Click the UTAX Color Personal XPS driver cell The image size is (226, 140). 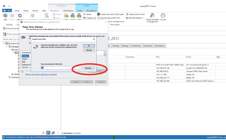pyautogui.click(x=200, y=81)
